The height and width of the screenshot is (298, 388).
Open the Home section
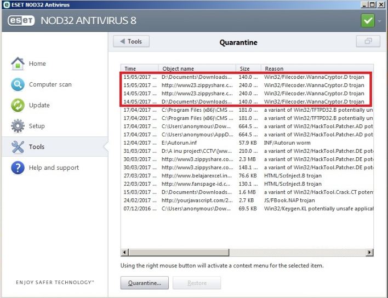[x=37, y=64]
